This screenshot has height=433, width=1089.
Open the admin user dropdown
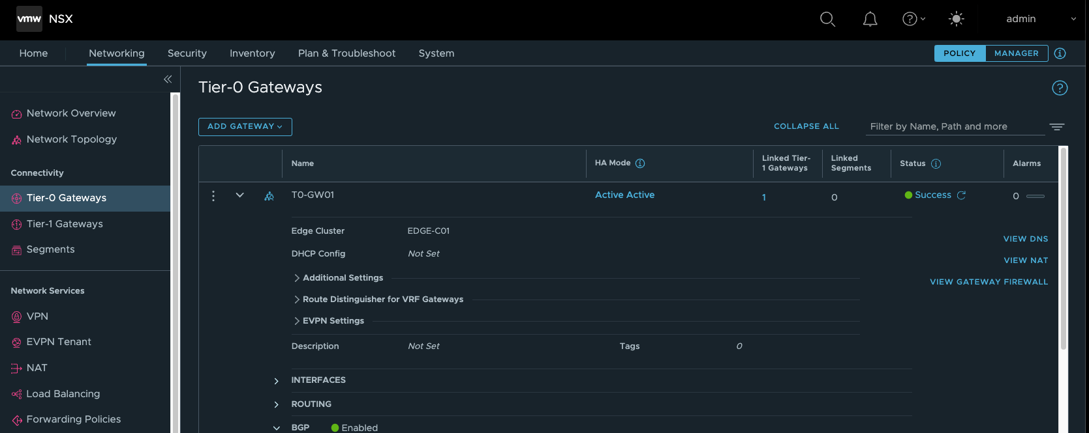tap(1041, 19)
